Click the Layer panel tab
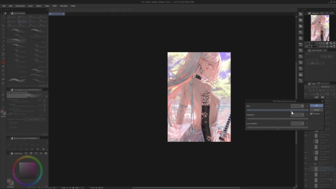 pyautogui.click(x=312, y=84)
